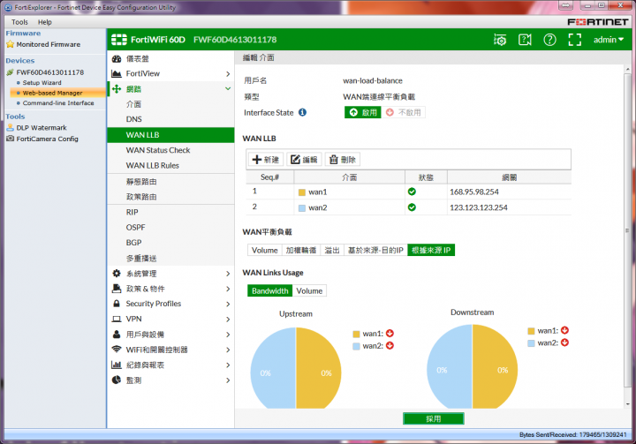The width and height of the screenshot is (636, 444).
Task: Click the red down arrow beside Downstream wan2
Action: coord(564,342)
